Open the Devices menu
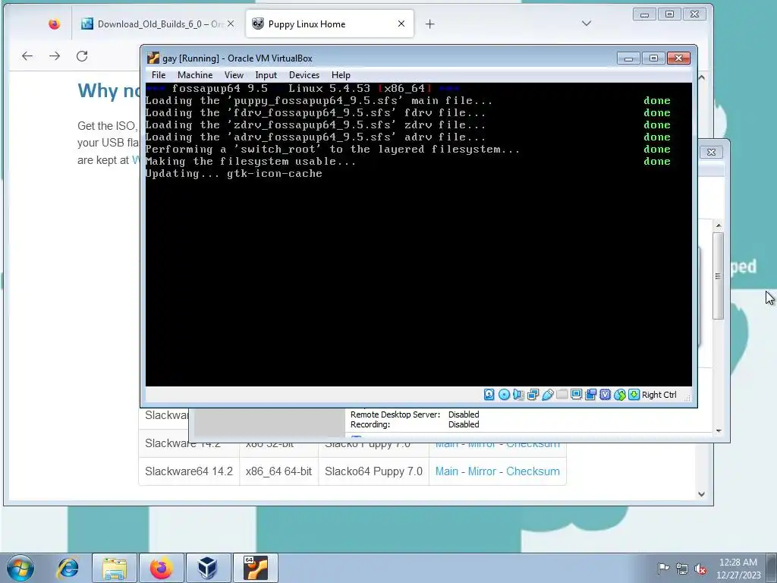777x583 pixels. coord(304,75)
